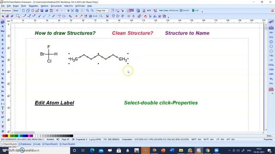Pick the red color swatch
The image size is (275, 154).
coord(4,136)
